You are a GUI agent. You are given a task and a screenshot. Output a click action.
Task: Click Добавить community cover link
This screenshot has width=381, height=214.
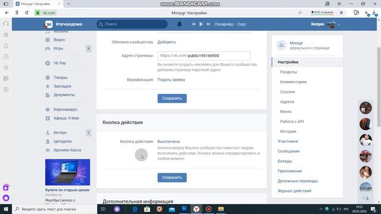click(167, 42)
